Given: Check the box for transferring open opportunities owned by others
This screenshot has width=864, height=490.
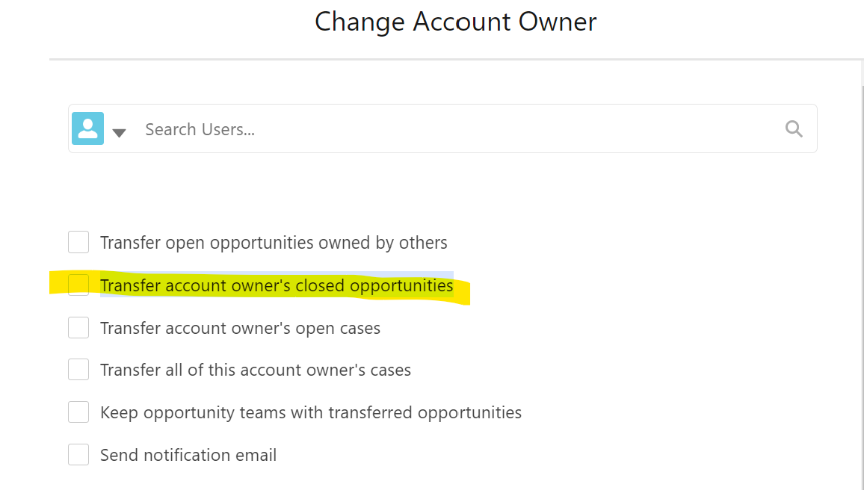Looking at the screenshot, I should click(78, 243).
